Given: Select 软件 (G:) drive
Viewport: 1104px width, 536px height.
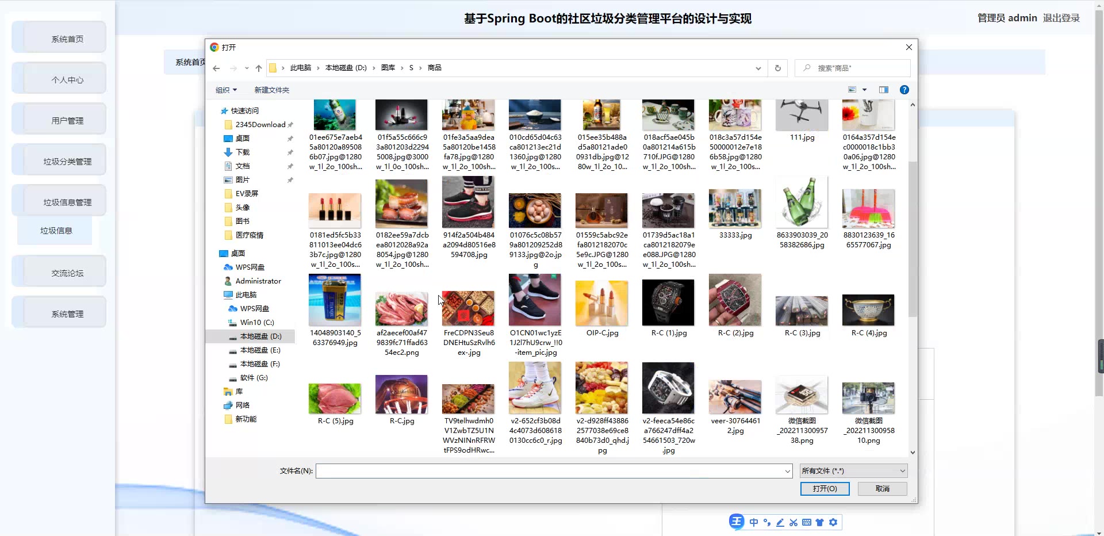Looking at the screenshot, I should coord(254,378).
